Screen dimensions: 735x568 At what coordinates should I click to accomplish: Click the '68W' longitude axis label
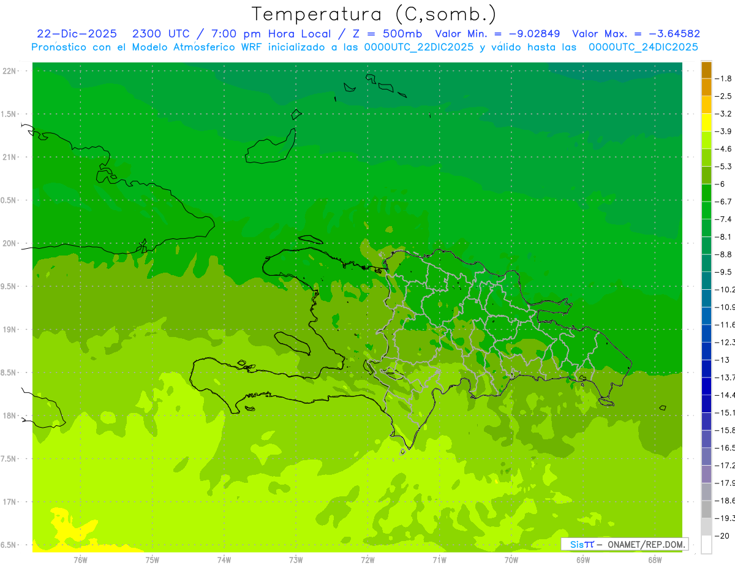pos(655,560)
